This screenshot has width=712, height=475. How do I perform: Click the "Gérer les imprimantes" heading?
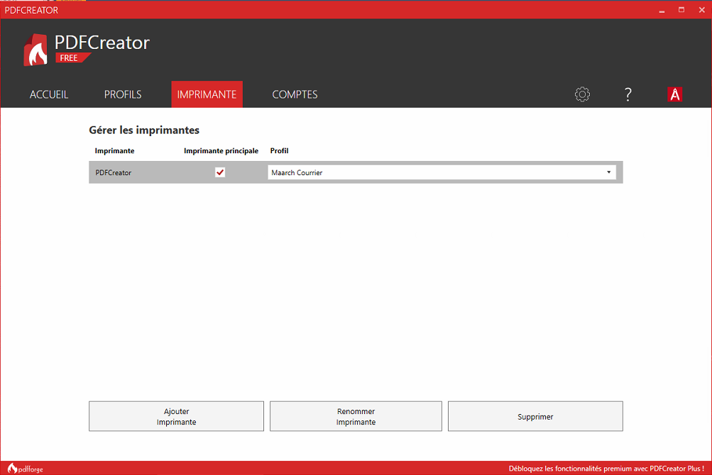click(x=144, y=130)
